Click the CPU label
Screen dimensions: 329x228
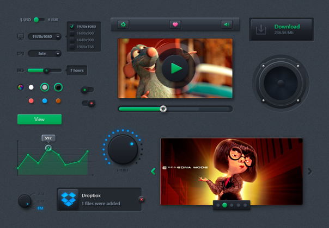tap(21, 54)
